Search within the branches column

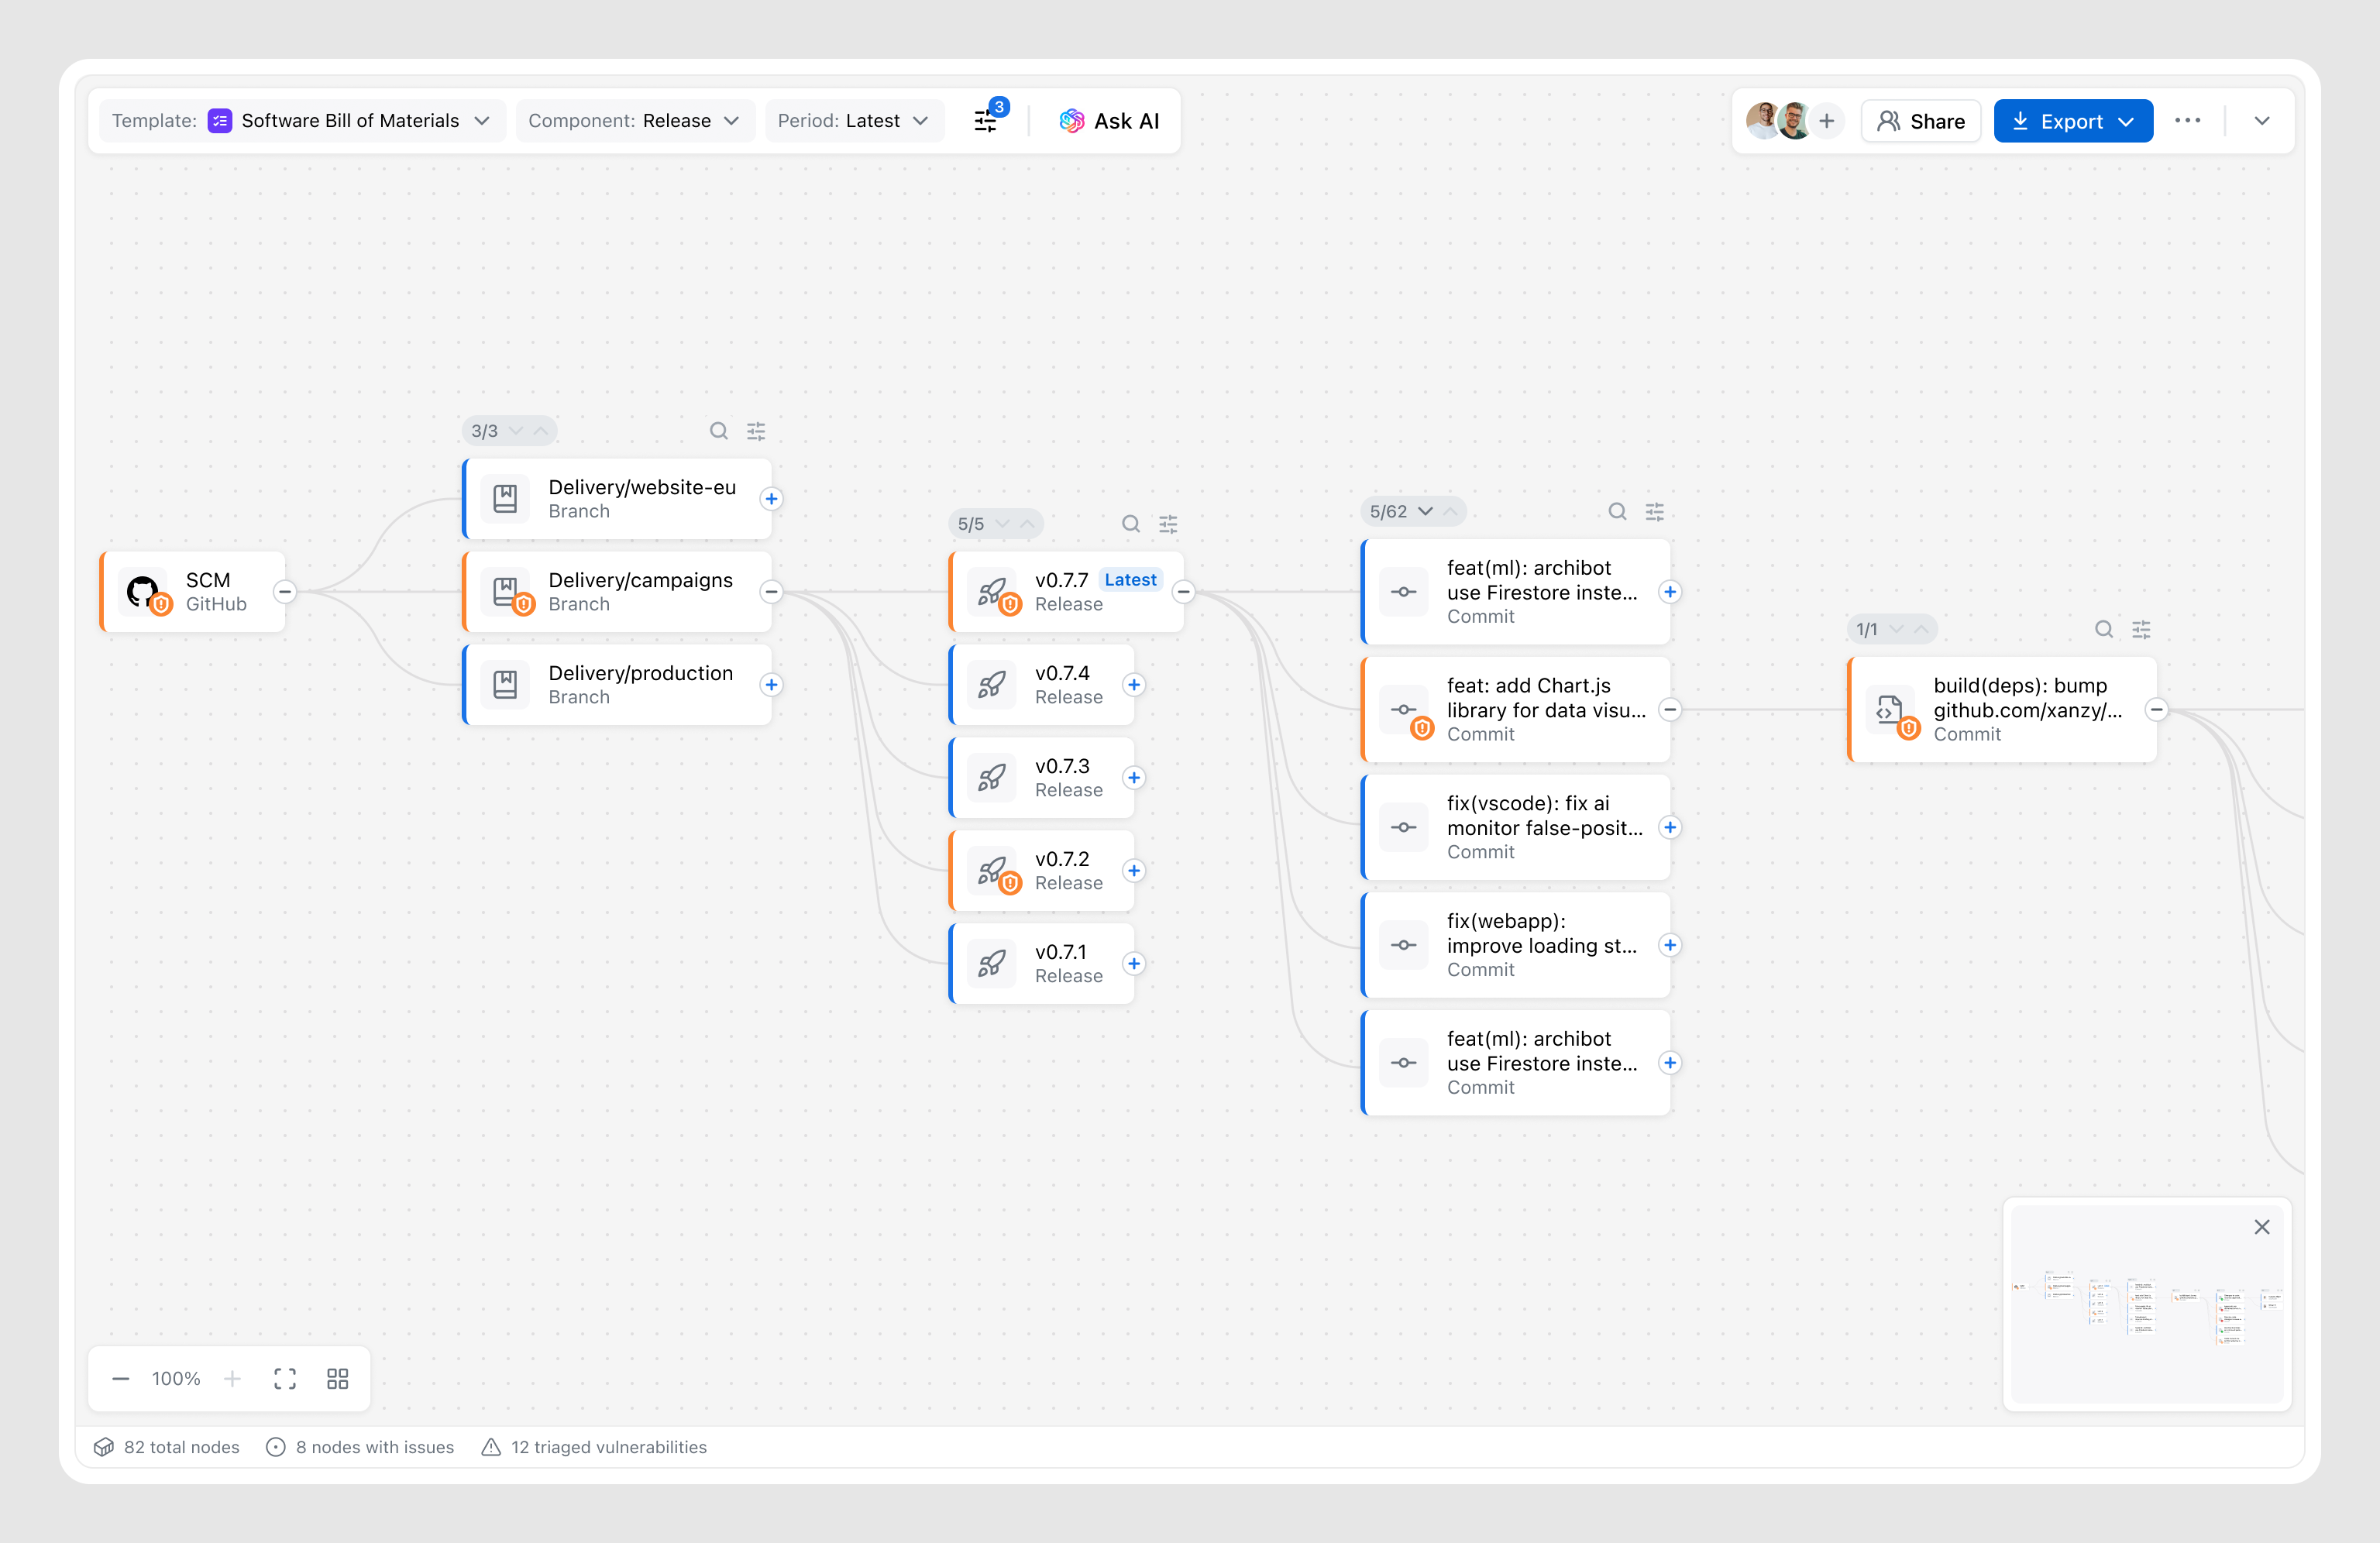[x=718, y=431]
